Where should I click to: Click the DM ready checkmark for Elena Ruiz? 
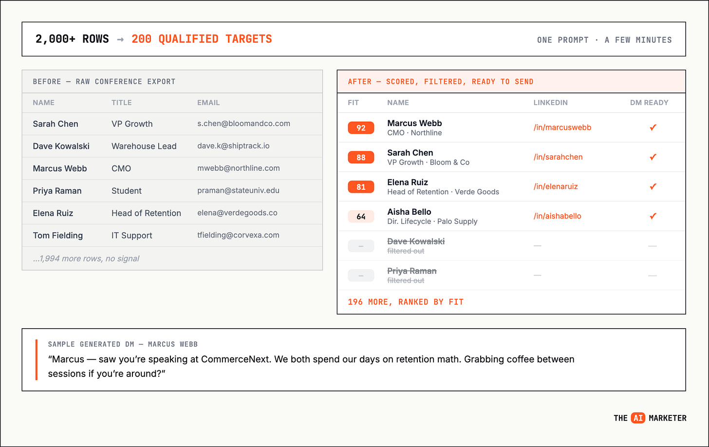click(x=653, y=186)
